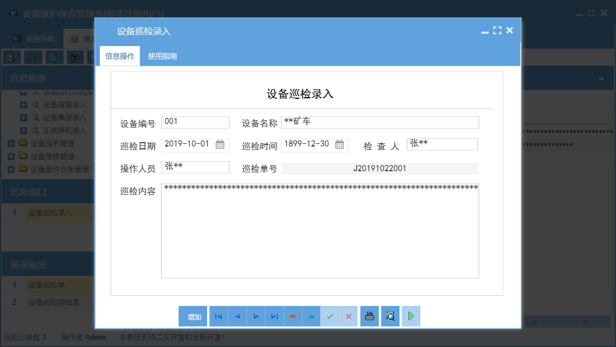Go to the next record
Viewport: 616px width, 347px height.
[x=255, y=316]
